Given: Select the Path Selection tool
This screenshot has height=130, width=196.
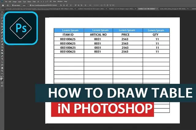Looking at the screenshot, I should pyautogui.click(x=2, y=62).
